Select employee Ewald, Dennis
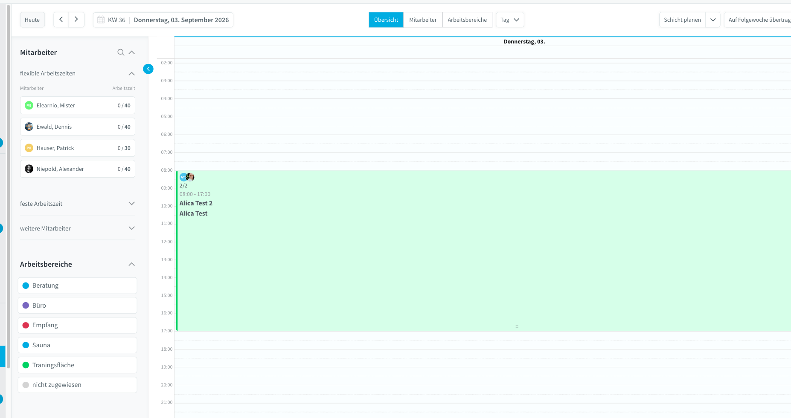Viewport: 791px width, 418px height. tap(78, 127)
